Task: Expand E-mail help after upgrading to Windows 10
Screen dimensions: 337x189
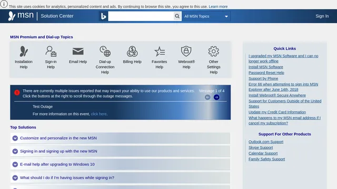Action: pos(120,164)
